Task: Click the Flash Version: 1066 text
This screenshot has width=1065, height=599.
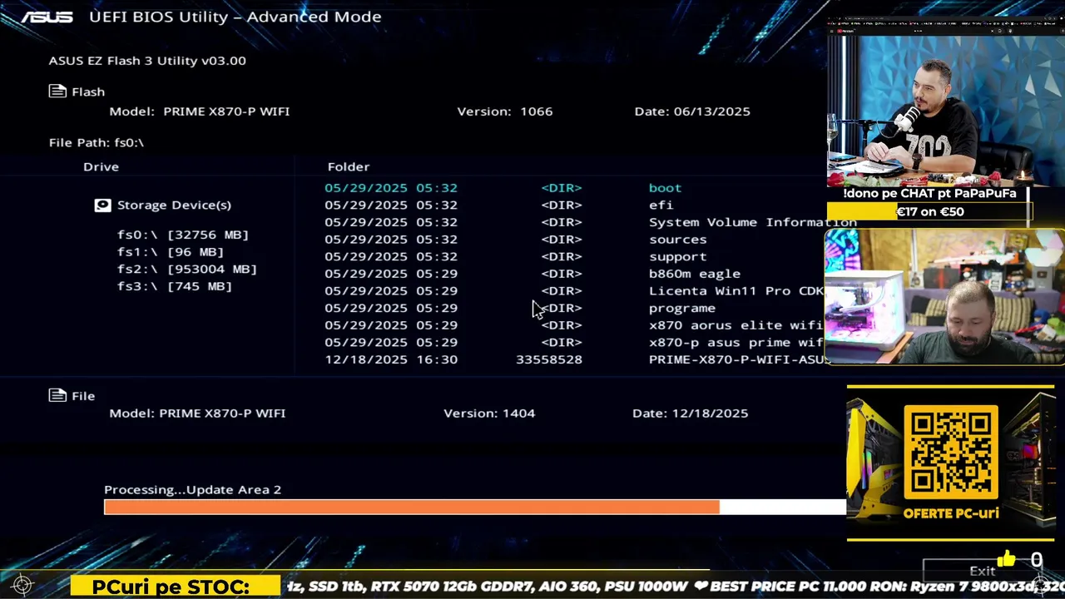Action: point(505,111)
